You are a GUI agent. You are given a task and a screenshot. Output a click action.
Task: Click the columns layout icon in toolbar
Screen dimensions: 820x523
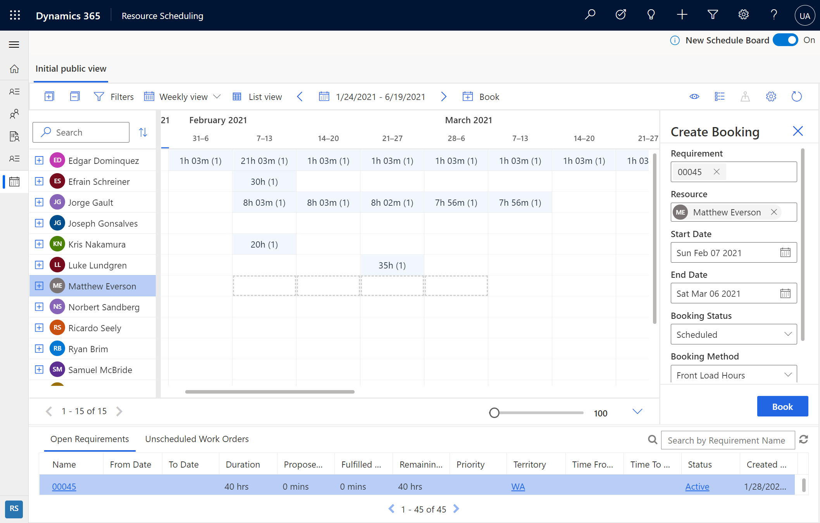(x=720, y=96)
